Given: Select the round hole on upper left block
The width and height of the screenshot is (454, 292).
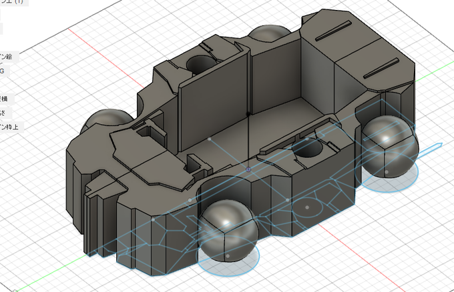Looking at the screenshot, I should click(200, 64).
